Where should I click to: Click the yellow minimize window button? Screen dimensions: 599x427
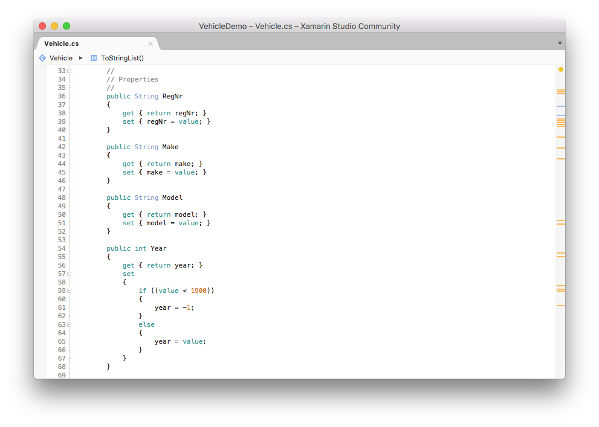click(54, 26)
